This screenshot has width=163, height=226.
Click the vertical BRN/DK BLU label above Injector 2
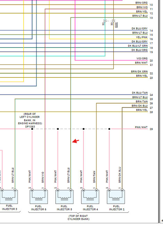click(x=120, y=175)
